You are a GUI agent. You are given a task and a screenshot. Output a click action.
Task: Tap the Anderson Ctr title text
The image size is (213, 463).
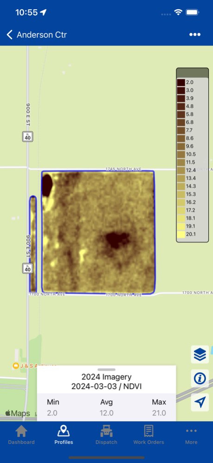pos(42,35)
